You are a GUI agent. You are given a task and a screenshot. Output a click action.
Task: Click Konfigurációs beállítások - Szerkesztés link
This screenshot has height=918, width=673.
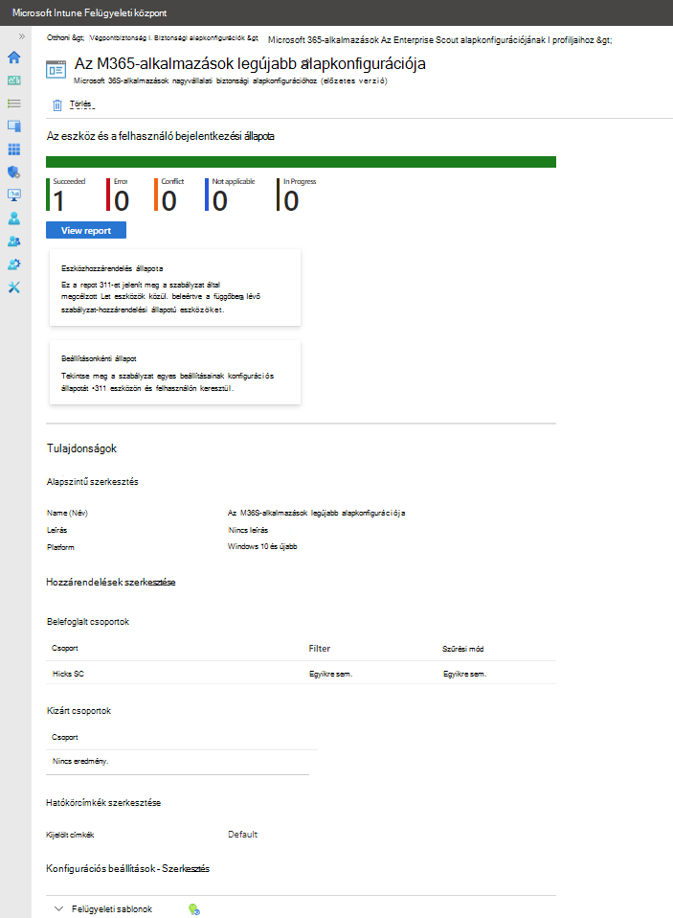[x=127, y=868]
